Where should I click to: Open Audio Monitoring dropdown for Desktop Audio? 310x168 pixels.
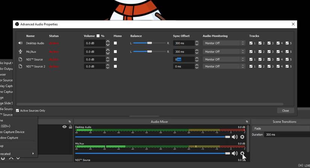click(224, 43)
